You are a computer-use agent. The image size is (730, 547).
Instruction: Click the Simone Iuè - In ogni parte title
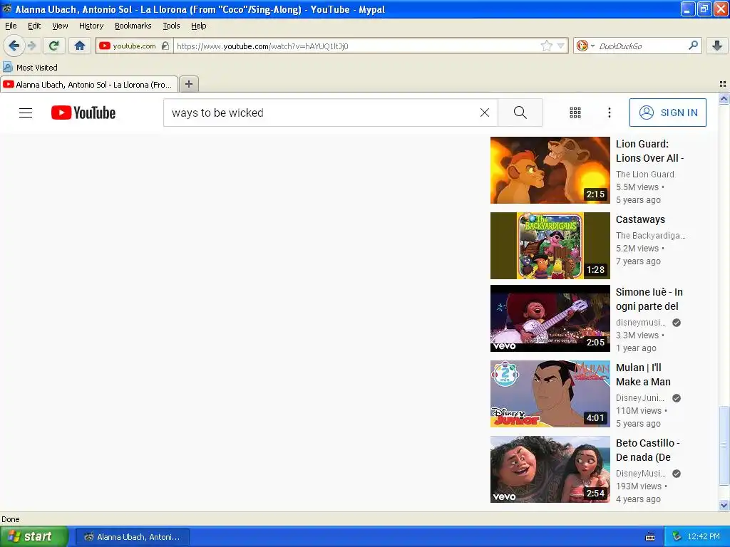coord(649,299)
